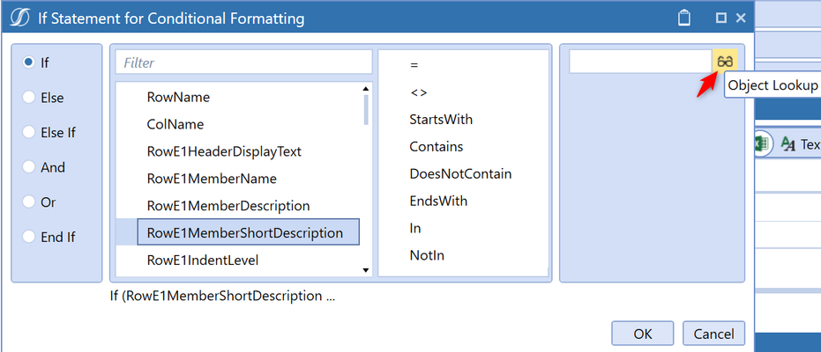821x352 pixels.
Task: Choose the StartsWith operator
Action: [441, 120]
